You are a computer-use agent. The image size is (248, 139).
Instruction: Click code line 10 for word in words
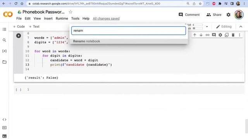tap(52, 51)
